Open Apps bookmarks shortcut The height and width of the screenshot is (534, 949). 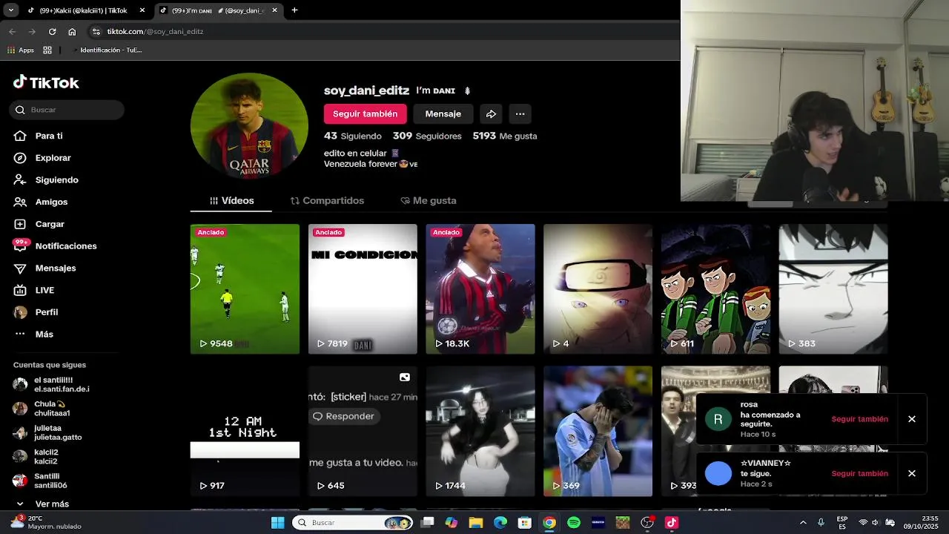tap(22, 50)
